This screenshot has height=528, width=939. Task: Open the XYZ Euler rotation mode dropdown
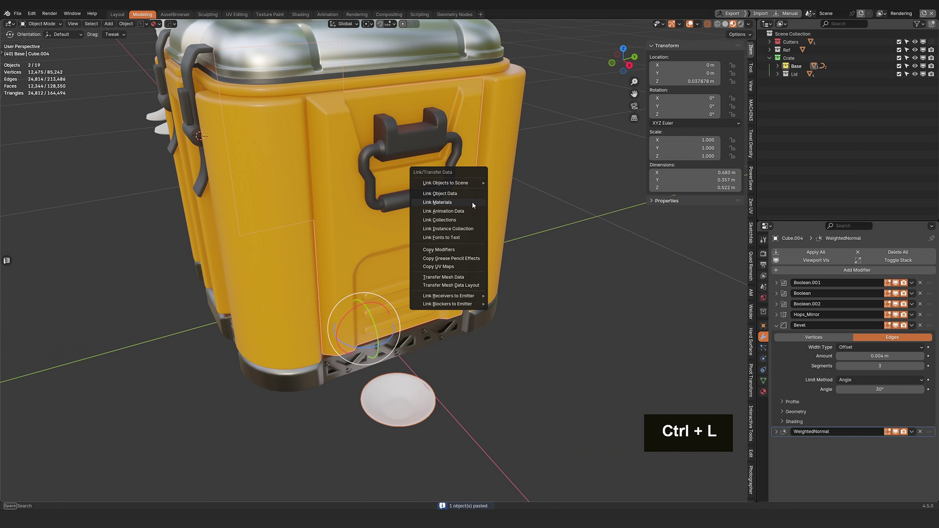695,123
